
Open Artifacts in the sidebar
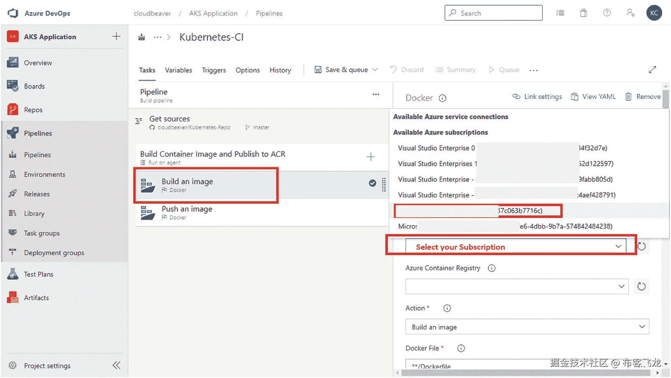36,297
